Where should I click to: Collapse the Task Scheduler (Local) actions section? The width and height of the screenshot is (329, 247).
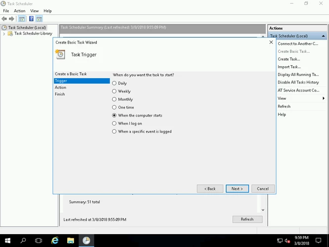point(324,36)
